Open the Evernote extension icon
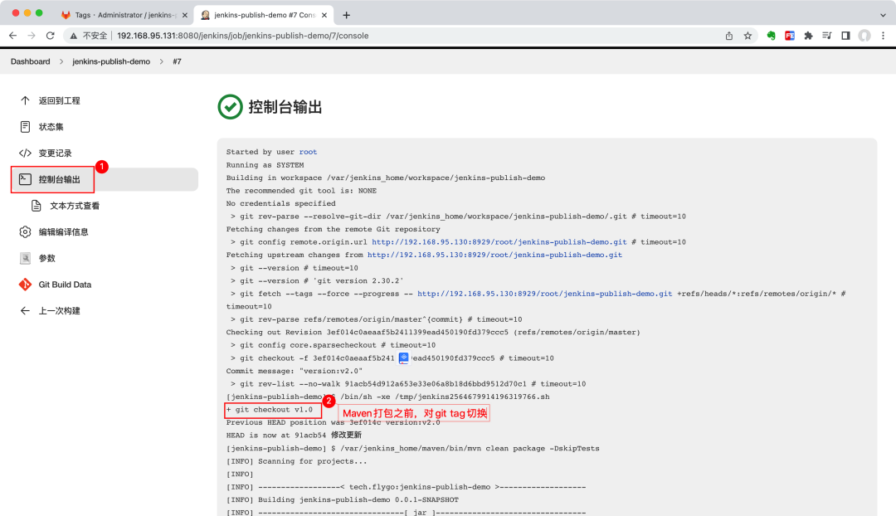This screenshot has width=896, height=516. [x=771, y=36]
